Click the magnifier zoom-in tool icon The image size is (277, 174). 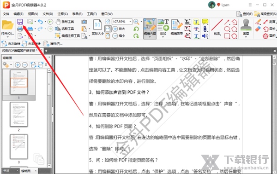136,22
